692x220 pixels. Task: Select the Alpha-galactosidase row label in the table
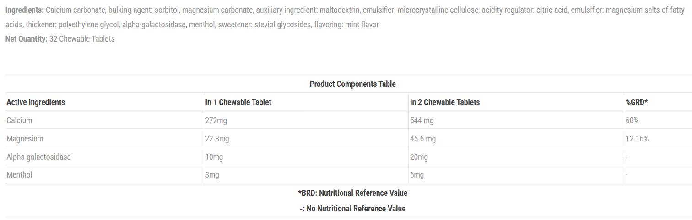[38, 157]
